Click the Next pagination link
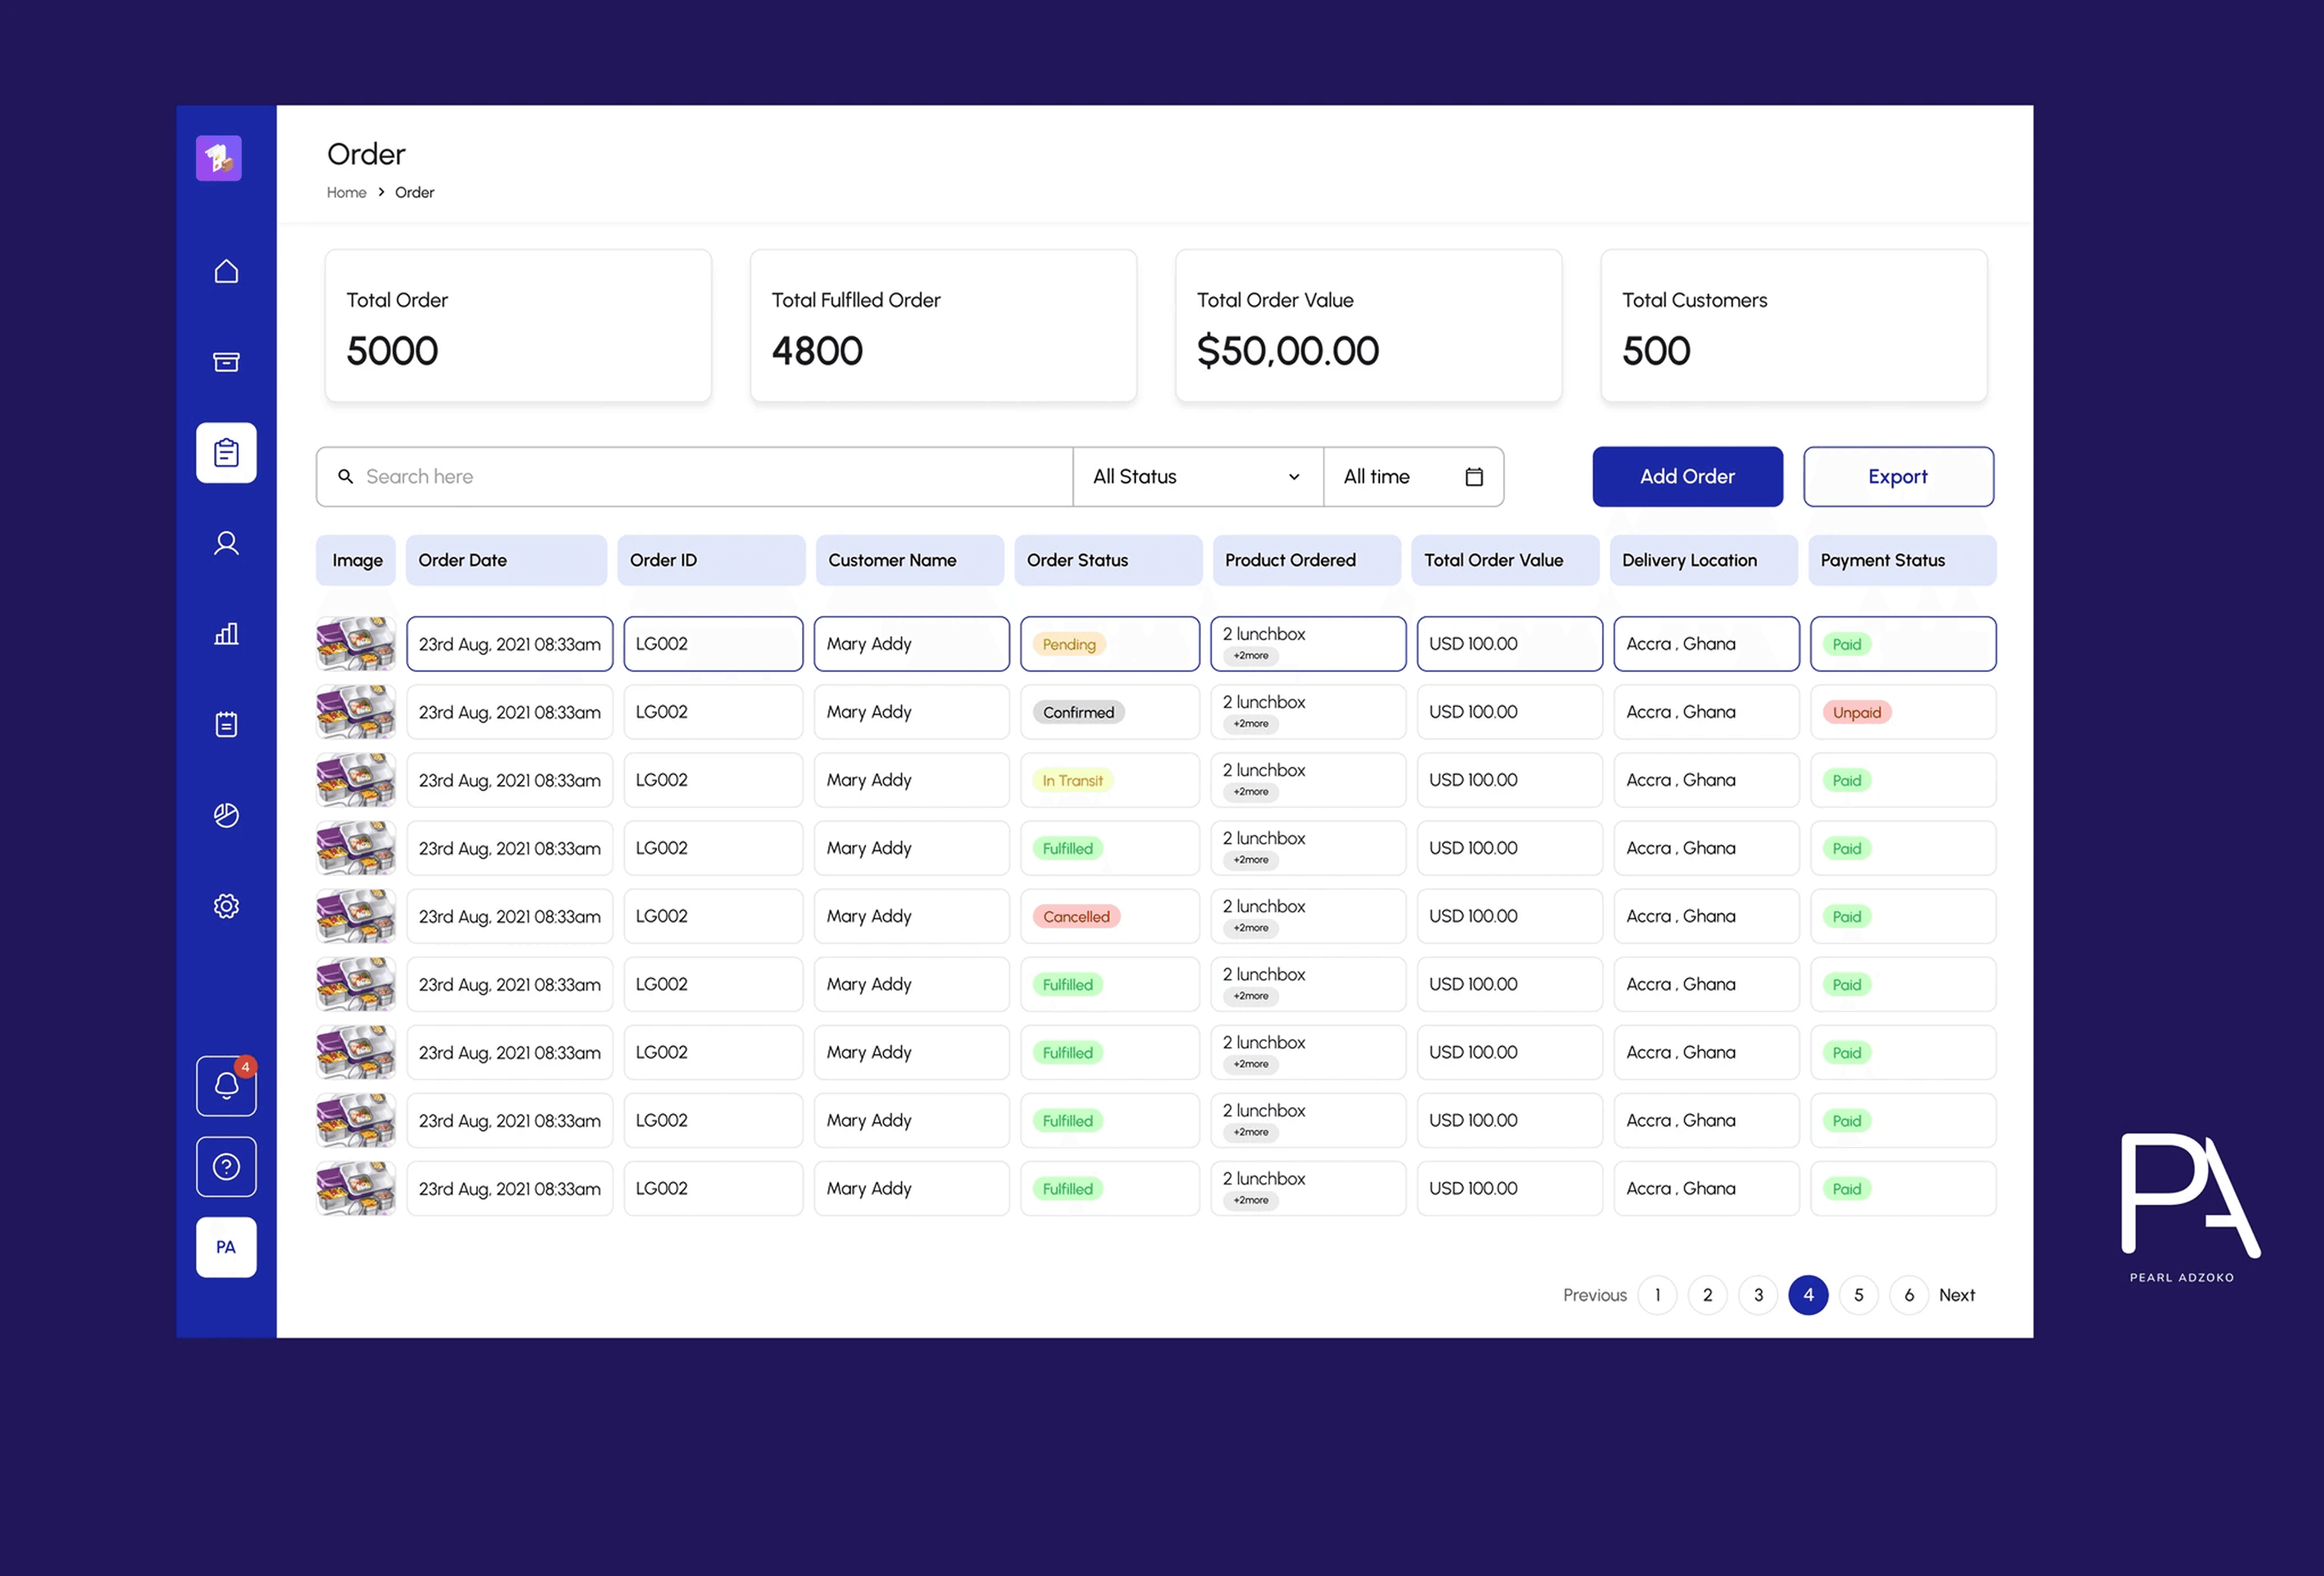The width and height of the screenshot is (2324, 1576). click(x=1956, y=1295)
